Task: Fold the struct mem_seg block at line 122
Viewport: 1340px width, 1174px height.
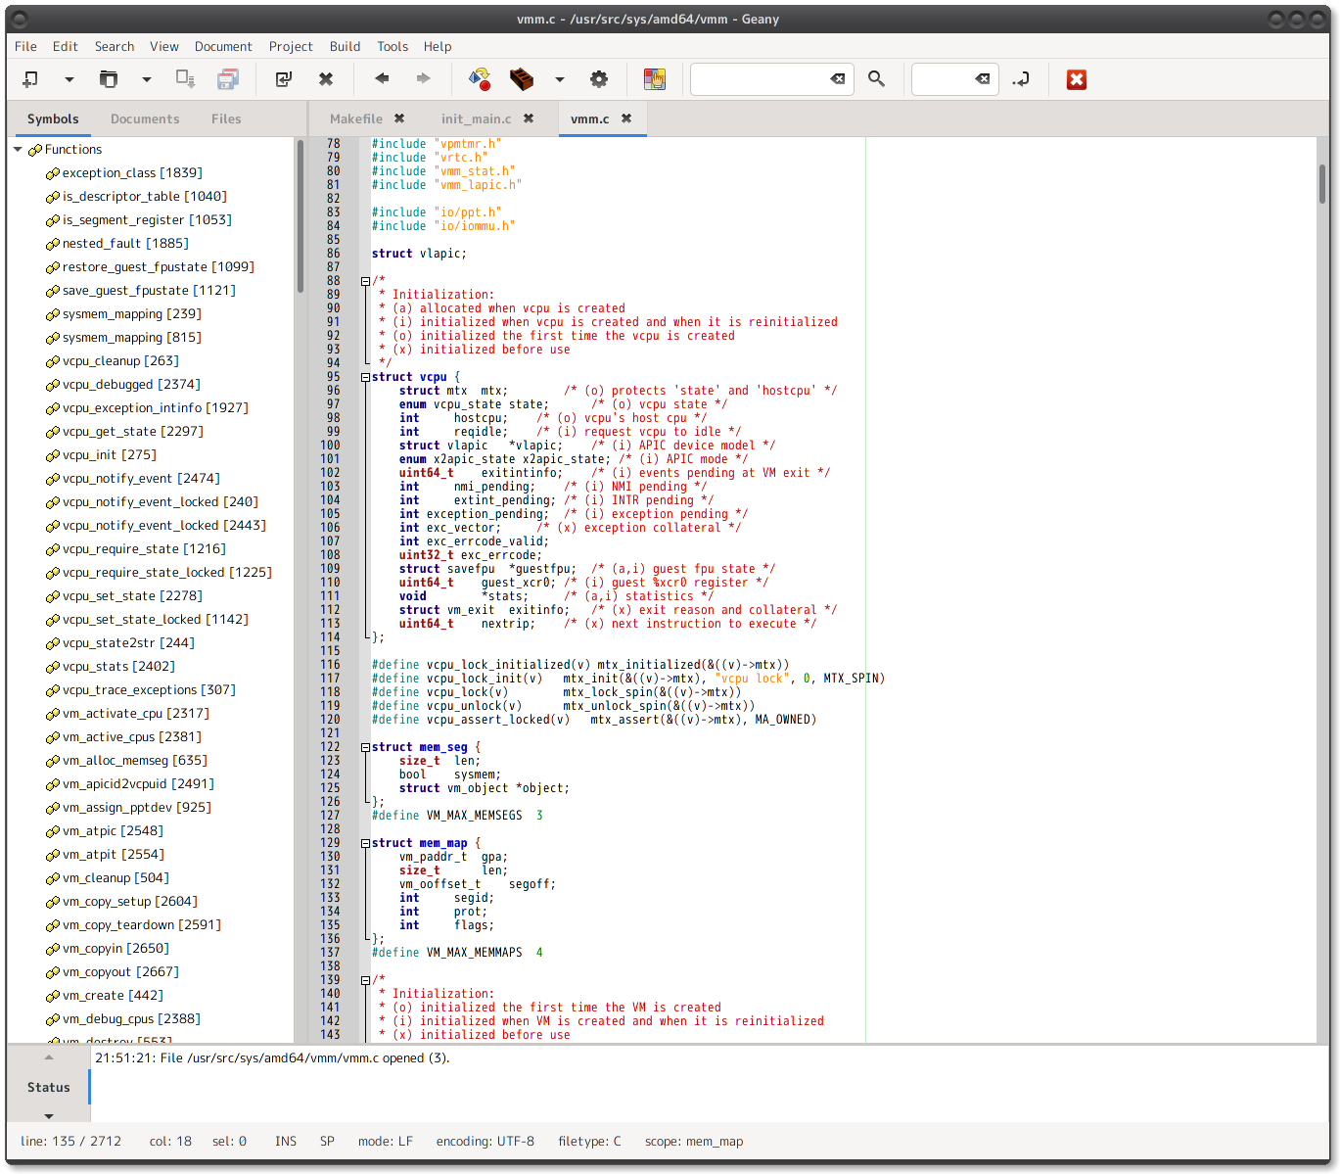Action: click(x=365, y=747)
